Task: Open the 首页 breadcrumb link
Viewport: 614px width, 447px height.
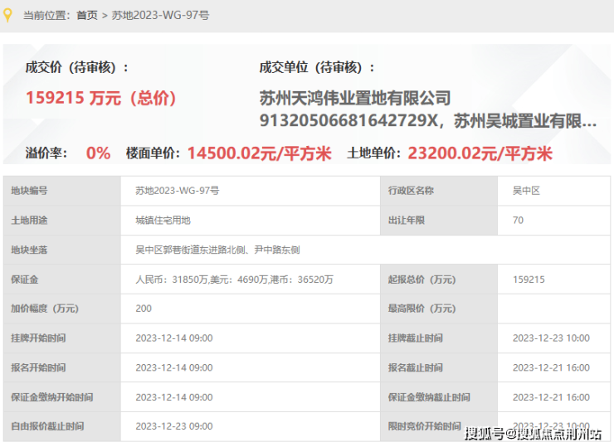Action: point(87,15)
